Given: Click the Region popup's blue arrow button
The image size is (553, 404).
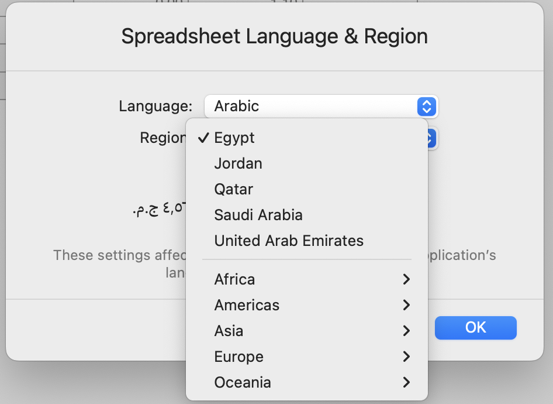Looking at the screenshot, I should [x=431, y=138].
